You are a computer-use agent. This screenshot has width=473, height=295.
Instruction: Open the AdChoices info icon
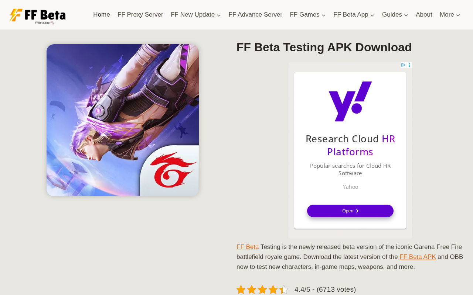coord(403,65)
